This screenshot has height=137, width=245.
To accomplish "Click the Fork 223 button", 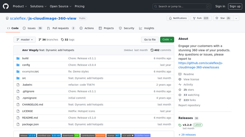I will click(201, 18).
